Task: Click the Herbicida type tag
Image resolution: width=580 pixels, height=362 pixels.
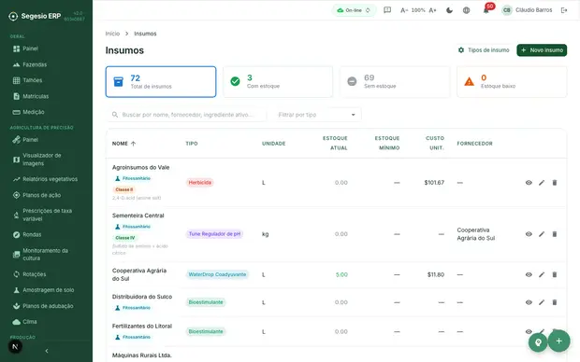Action: 200,183
